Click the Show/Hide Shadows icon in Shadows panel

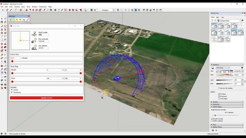point(213,68)
